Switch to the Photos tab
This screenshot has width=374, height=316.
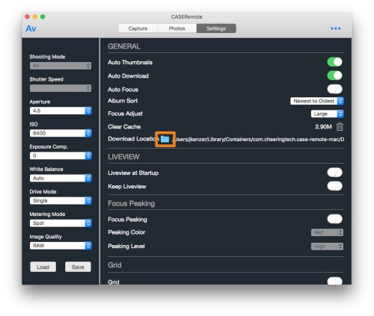(x=177, y=28)
